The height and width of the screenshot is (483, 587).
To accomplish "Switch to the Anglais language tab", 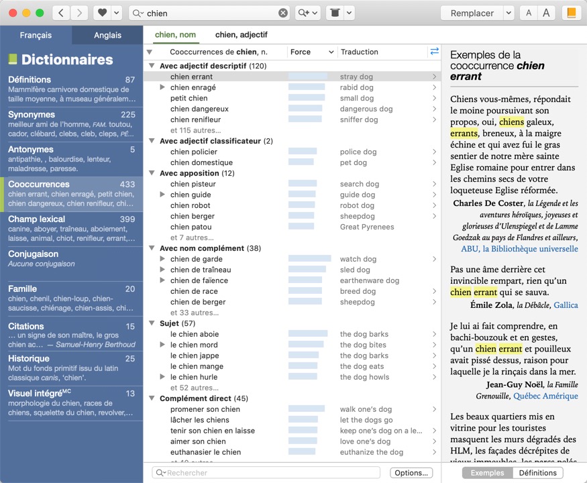I will pos(107,35).
